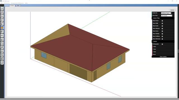Screen dimensions: 179x100
Task: Open the Output Variables tab icon
Action: pos(2,47)
